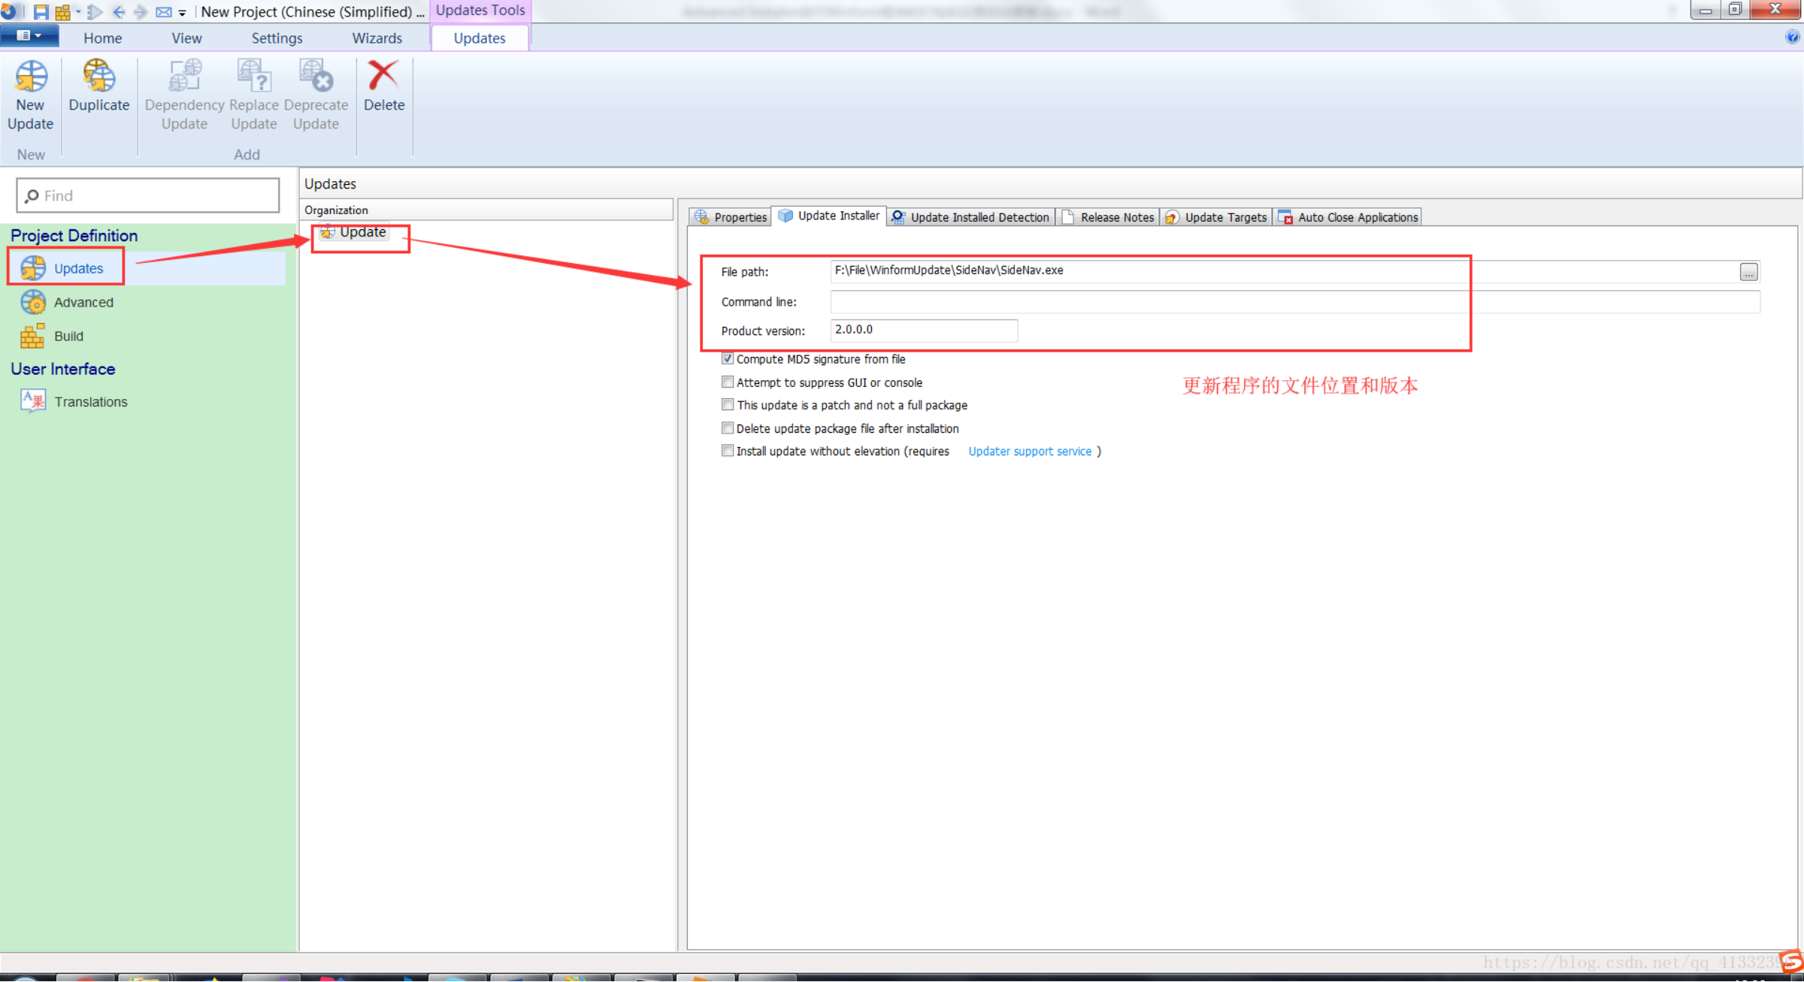The width and height of the screenshot is (1804, 982).
Task: Open Build page from sidebar
Action: pyautogui.click(x=68, y=336)
